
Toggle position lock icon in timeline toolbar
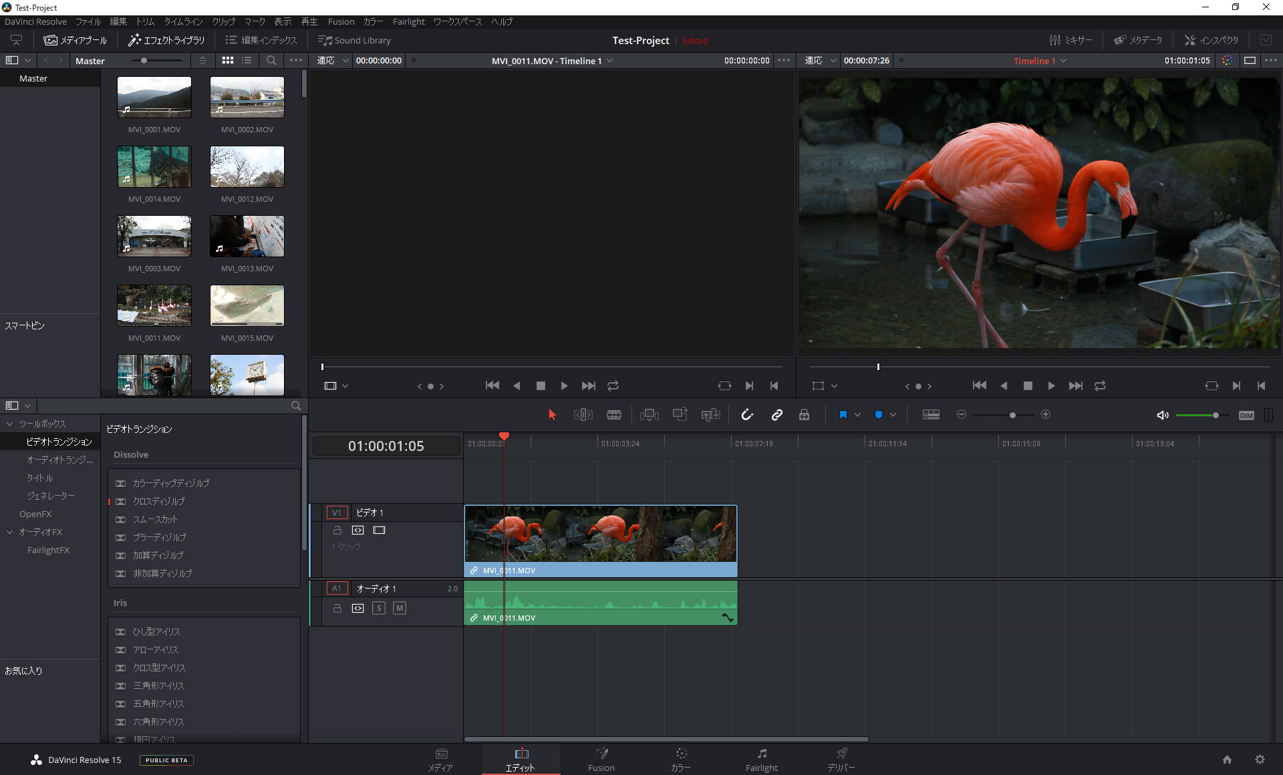point(805,415)
